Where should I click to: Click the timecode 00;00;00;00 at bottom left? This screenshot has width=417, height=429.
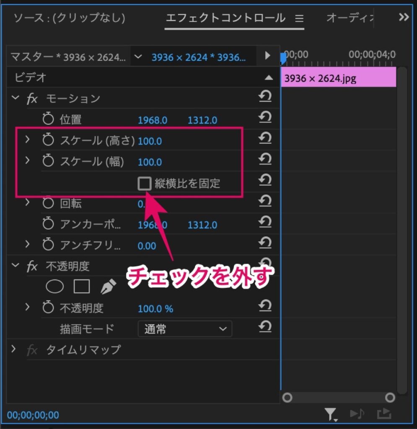click(33, 415)
